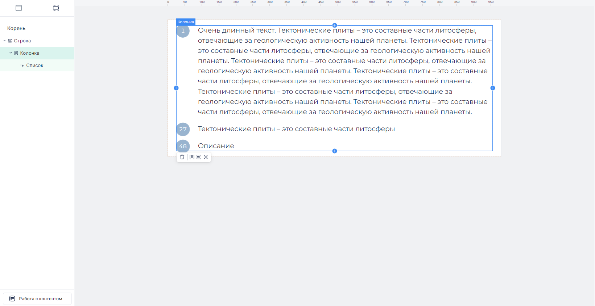The image size is (595, 306).
Task: Select Колонка item in the tree
Action: (30, 53)
